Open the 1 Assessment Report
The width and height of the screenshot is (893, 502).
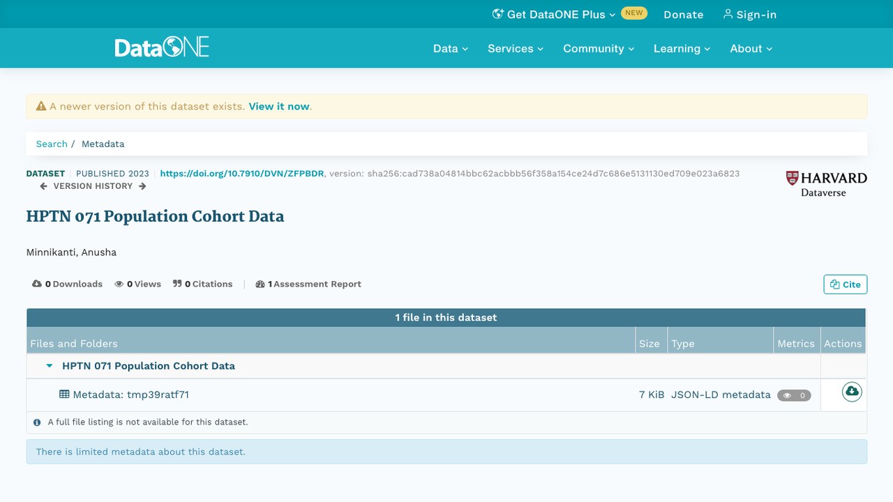(x=308, y=284)
